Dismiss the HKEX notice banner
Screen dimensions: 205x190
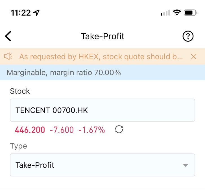click(x=194, y=57)
